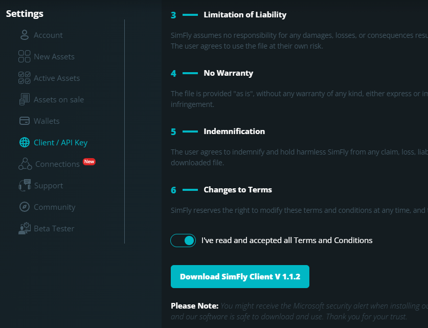Click the red New badge on Connections
428x328 pixels.
click(x=89, y=162)
